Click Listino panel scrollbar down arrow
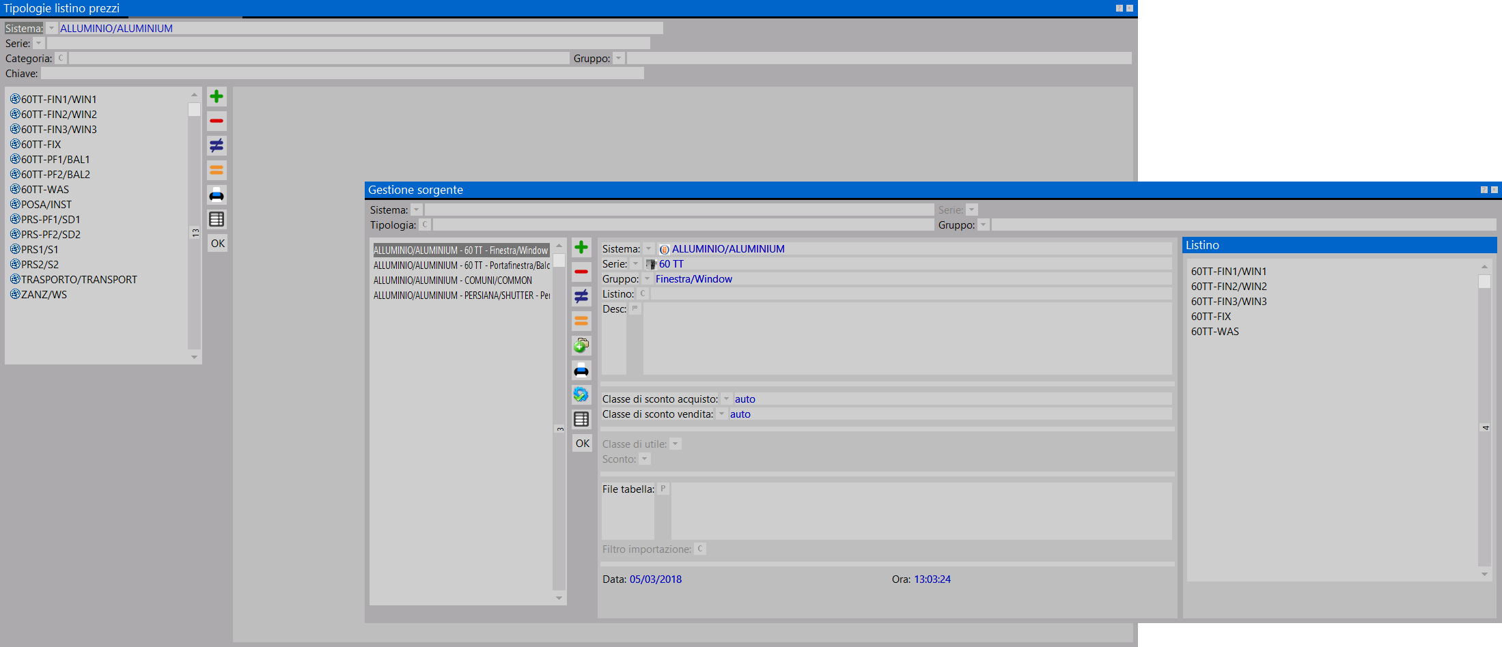 pyautogui.click(x=1484, y=575)
